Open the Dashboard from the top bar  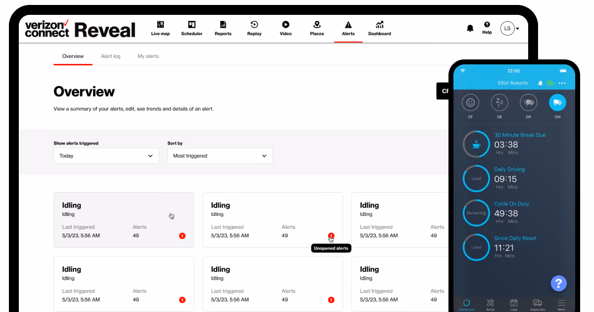pyautogui.click(x=380, y=28)
